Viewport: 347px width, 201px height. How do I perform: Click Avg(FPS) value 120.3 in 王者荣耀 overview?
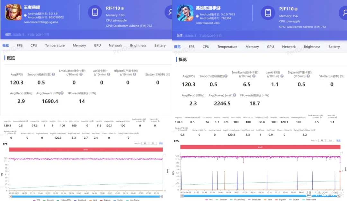click(17, 83)
